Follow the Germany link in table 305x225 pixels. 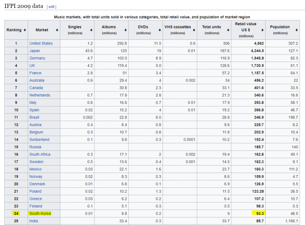point(37,58)
